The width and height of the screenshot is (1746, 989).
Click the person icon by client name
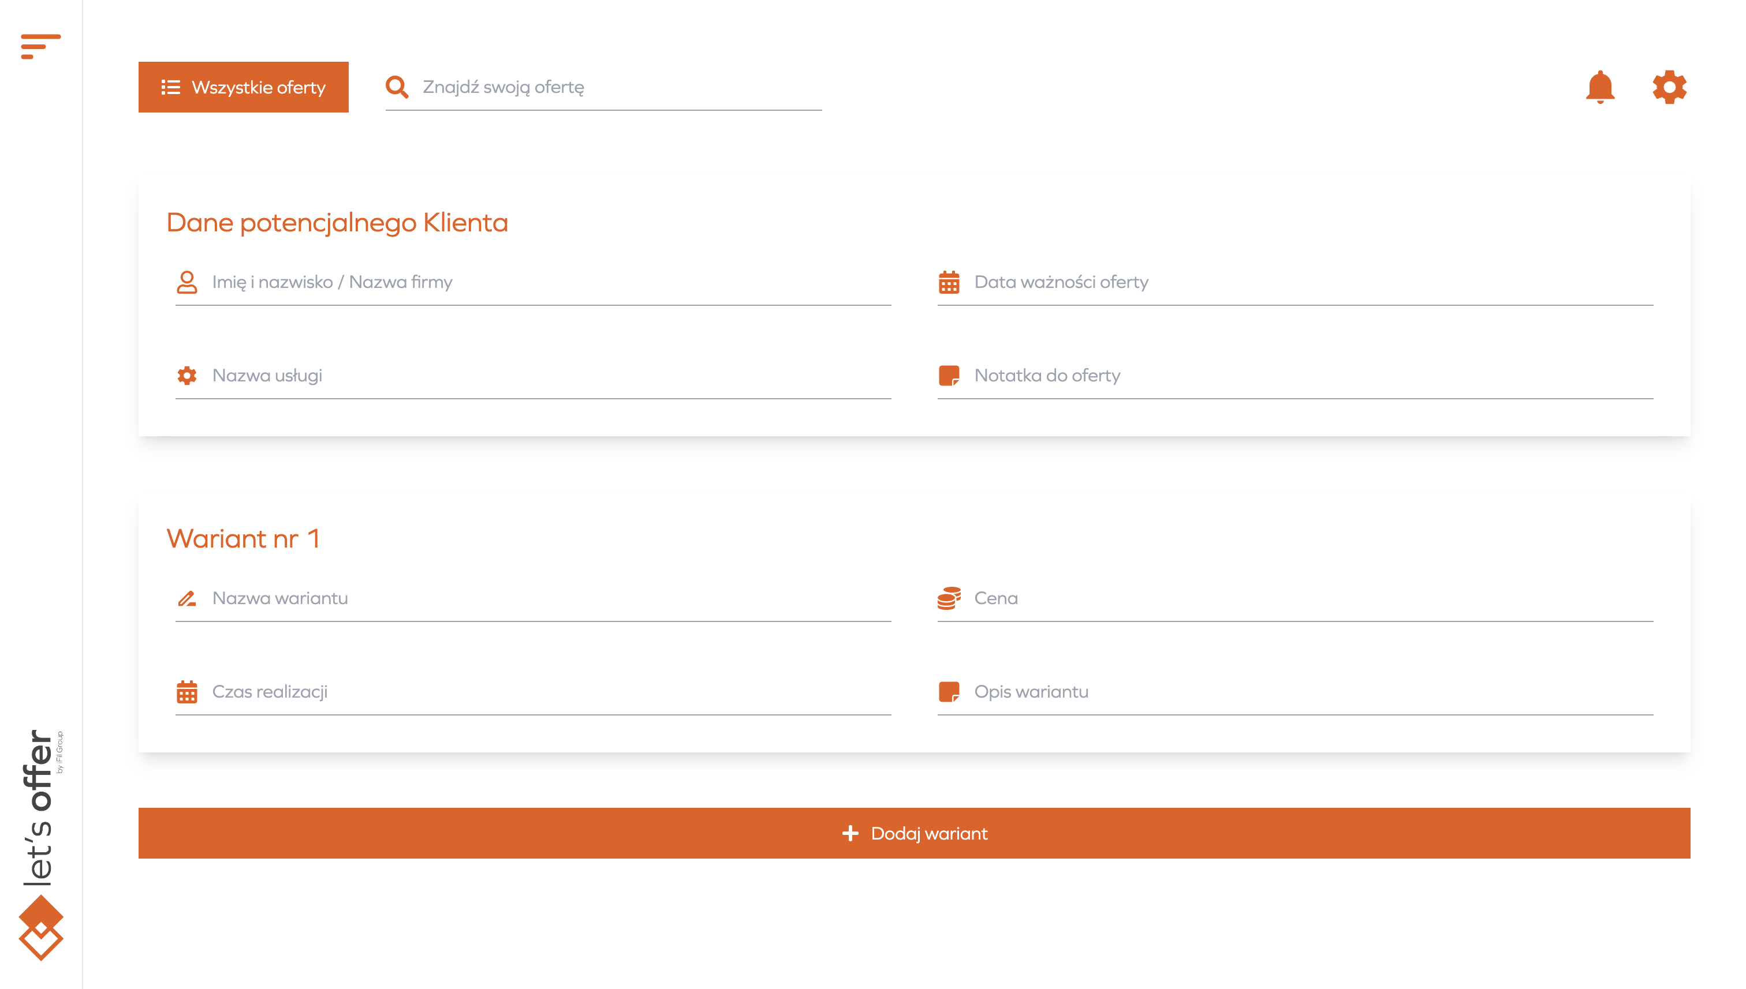point(186,282)
